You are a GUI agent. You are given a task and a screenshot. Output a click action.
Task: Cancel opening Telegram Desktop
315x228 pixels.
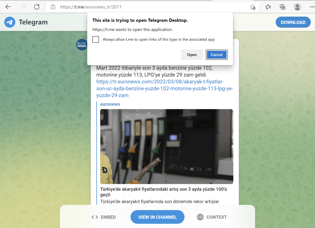coord(217,55)
